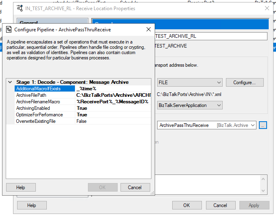Toggle the ArchivingEnabled True value
Image resolution: width=276 pixels, height=216 pixels.
[x=113, y=108]
